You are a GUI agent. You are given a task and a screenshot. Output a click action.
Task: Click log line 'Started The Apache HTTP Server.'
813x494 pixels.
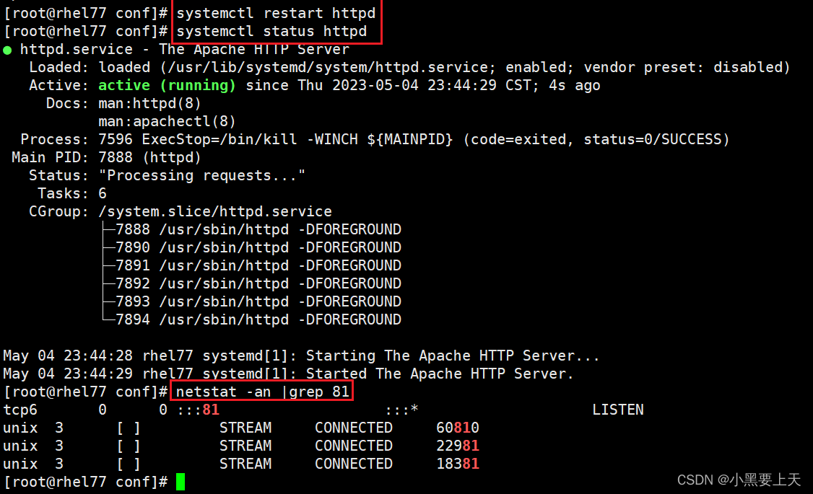click(288, 374)
